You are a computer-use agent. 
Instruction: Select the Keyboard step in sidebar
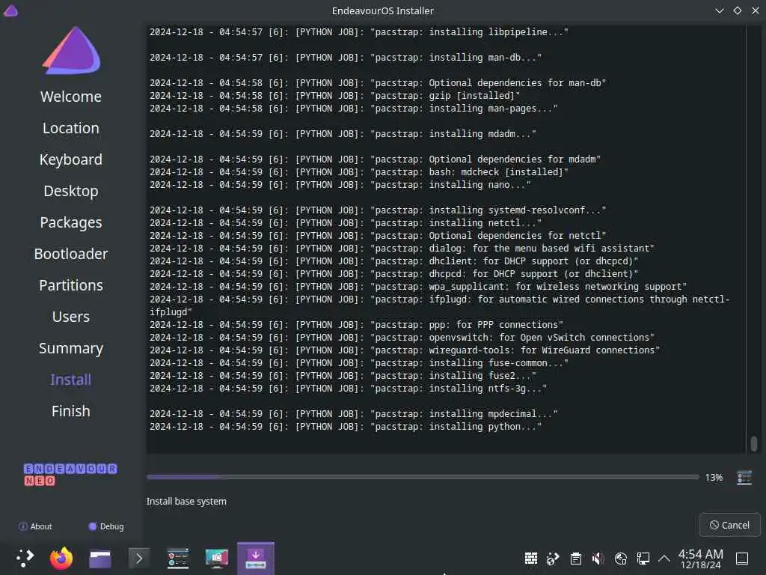[71, 159]
